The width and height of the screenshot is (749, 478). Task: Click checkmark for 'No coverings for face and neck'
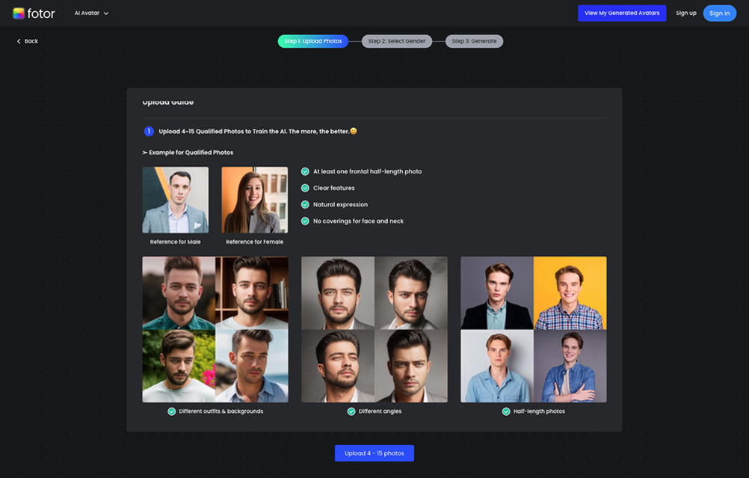(x=305, y=221)
